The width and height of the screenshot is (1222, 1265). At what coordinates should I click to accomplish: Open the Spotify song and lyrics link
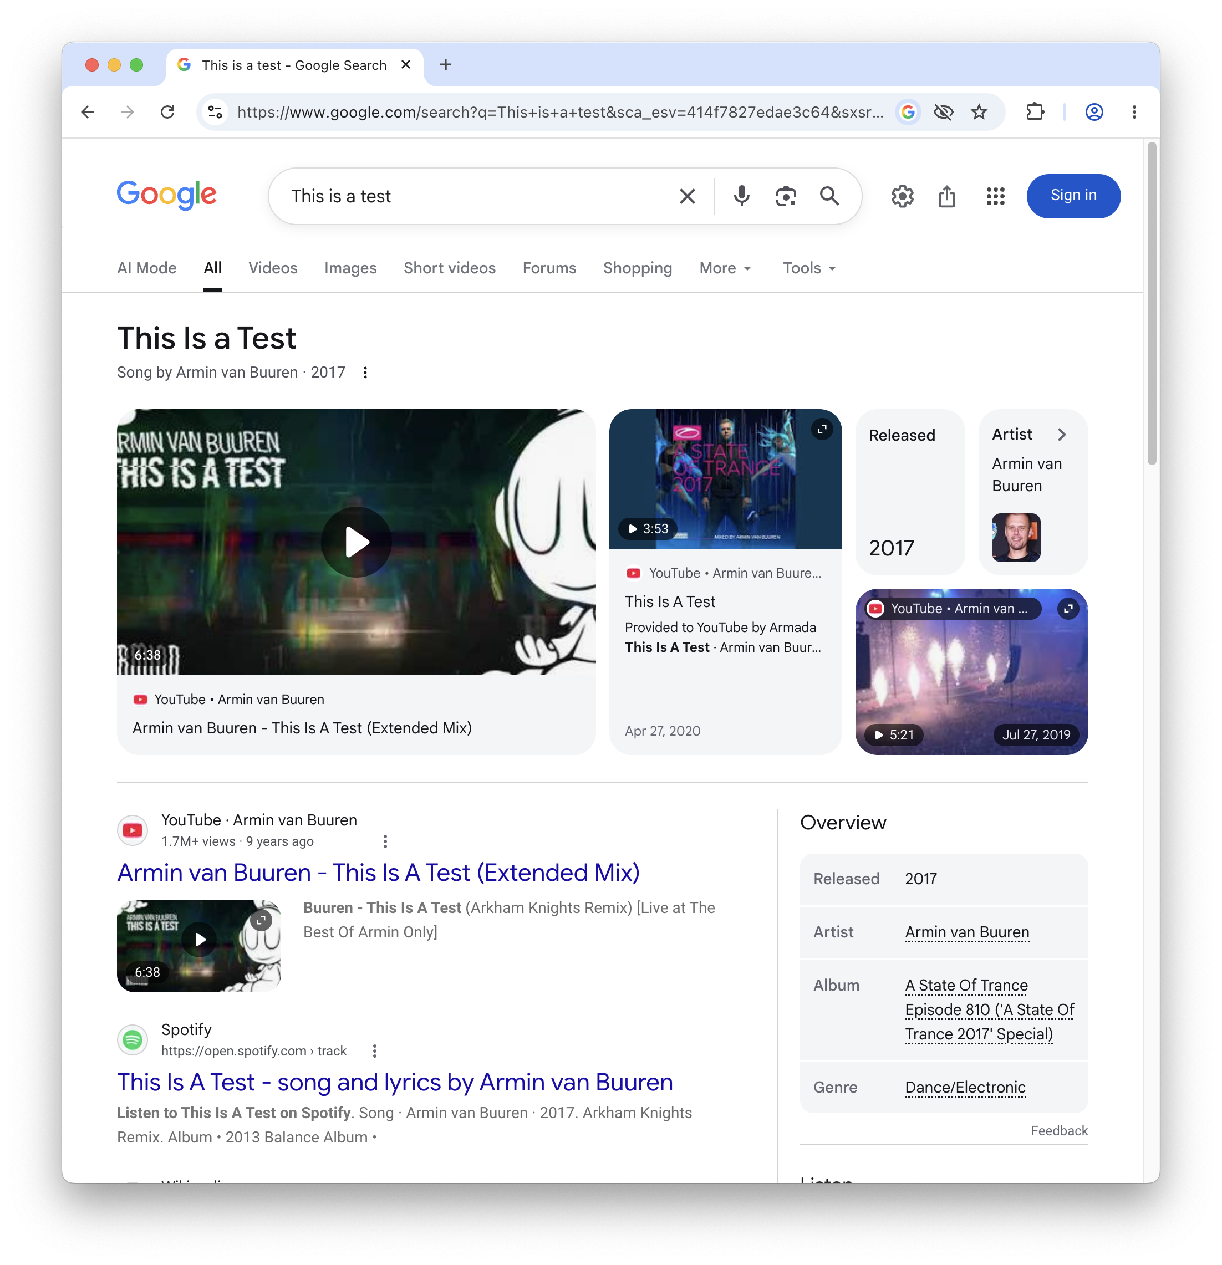395,1083
